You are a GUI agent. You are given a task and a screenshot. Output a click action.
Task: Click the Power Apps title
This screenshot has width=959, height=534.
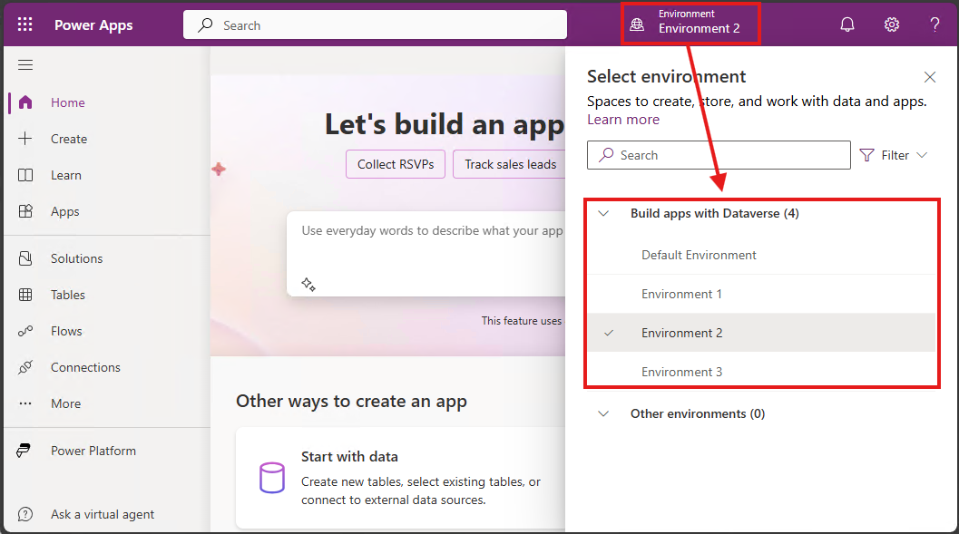pos(93,25)
